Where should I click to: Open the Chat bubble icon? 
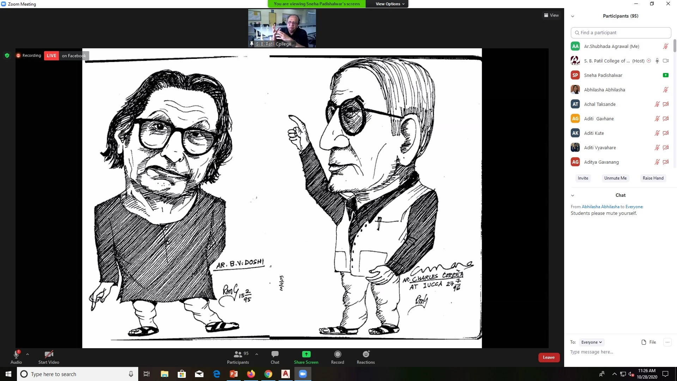click(x=275, y=354)
